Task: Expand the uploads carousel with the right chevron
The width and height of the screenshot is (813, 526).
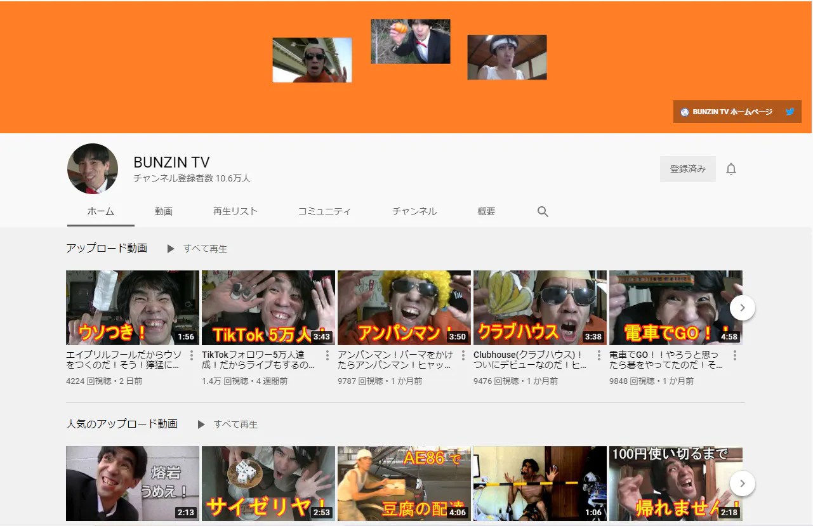Action: point(742,307)
